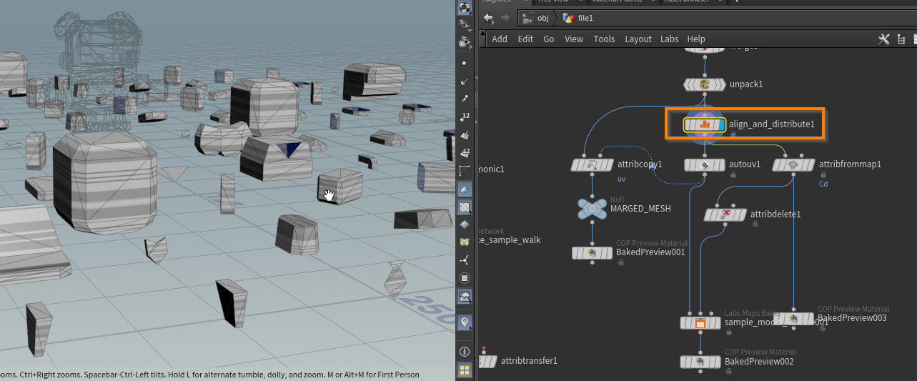Toggle align_and_distribute1 blue display flag
This screenshot has height=381, width=917.
pyautogui.click(x=722, y=124)
